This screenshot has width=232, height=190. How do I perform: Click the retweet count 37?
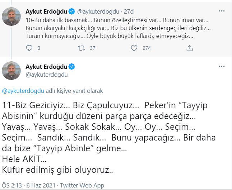[92, 48]
